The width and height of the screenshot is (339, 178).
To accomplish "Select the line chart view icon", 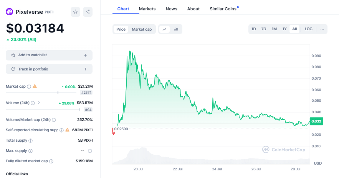I will coord(165,29).
